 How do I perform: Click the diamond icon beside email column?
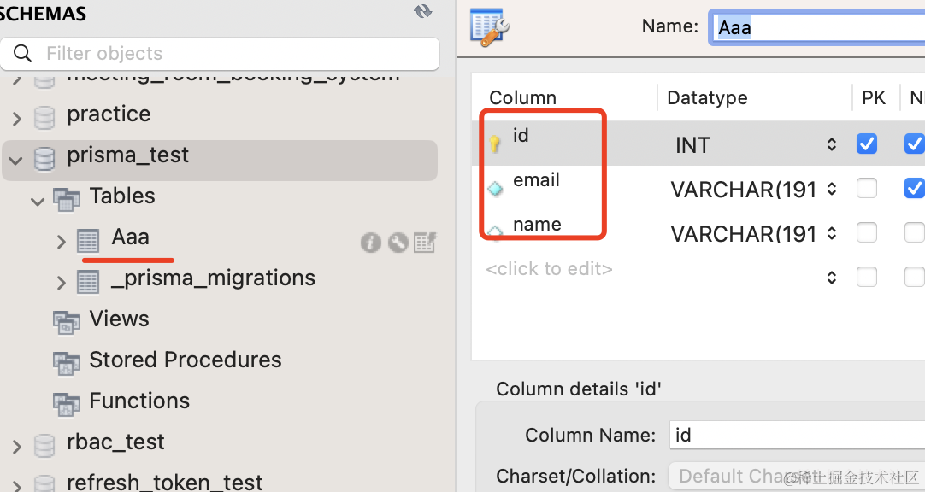495,189
